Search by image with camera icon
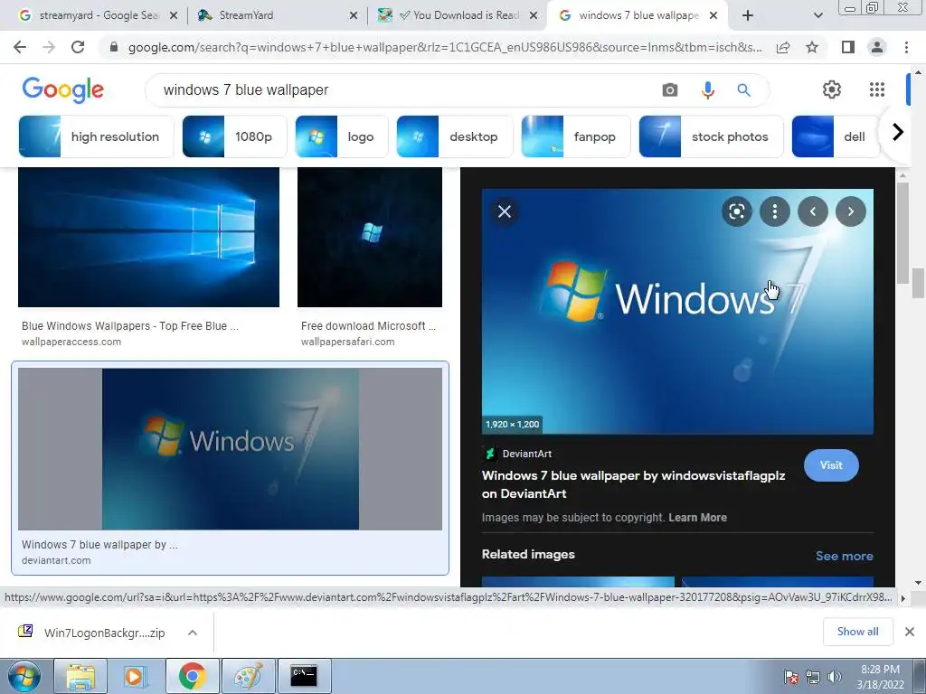Viewport: 926px width, 694px height. 670,89
